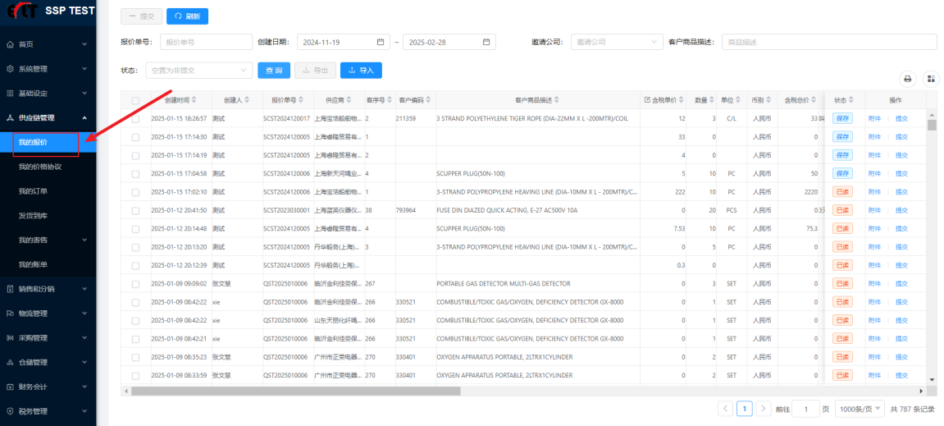
Task: Open the column layout grid icon
Action: [931, 79]
